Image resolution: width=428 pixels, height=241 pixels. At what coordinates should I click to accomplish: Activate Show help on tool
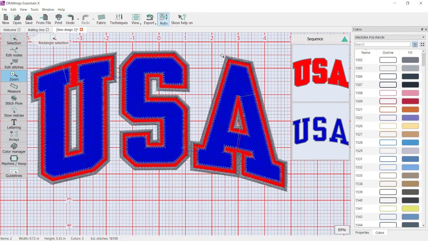(182, 19)
